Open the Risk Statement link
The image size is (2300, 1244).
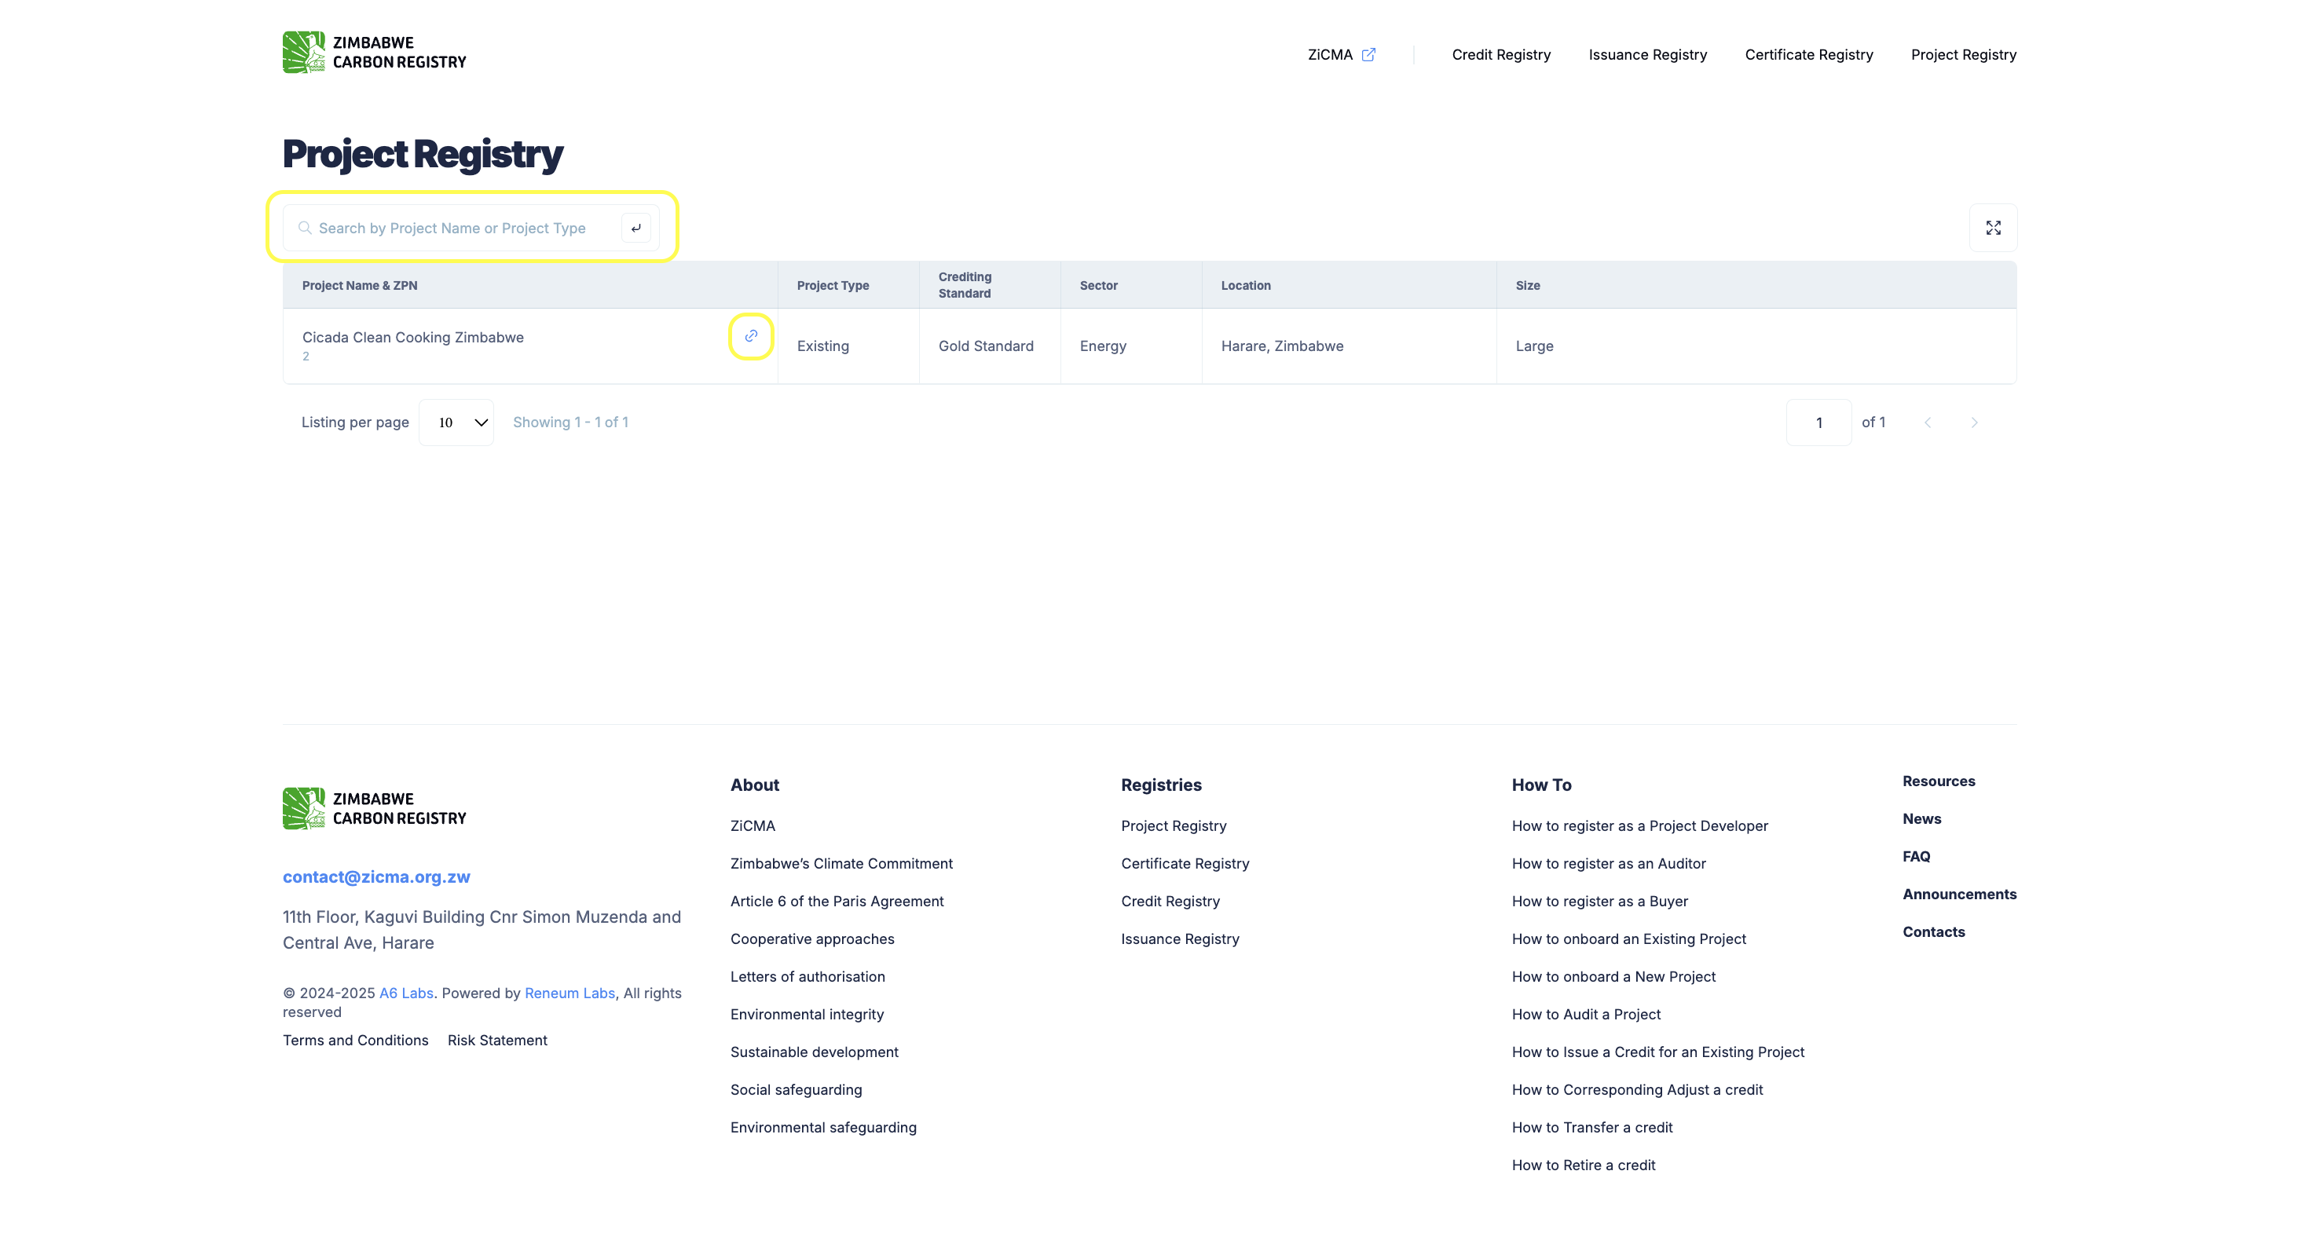point(497,1041)
